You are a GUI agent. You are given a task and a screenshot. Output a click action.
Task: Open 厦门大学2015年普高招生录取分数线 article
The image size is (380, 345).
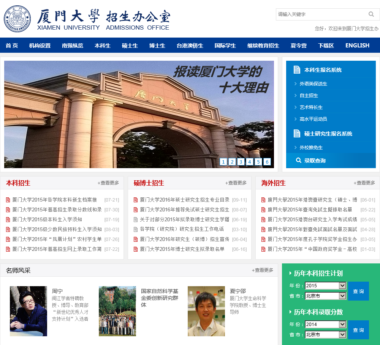pos(57,210)
